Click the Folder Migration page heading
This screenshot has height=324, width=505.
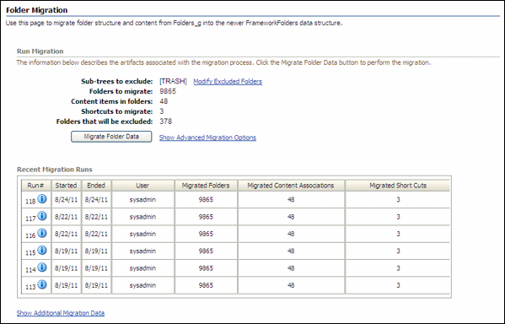point(37,10)
